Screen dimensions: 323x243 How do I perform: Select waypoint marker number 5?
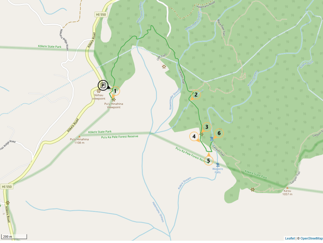point(208,161)
